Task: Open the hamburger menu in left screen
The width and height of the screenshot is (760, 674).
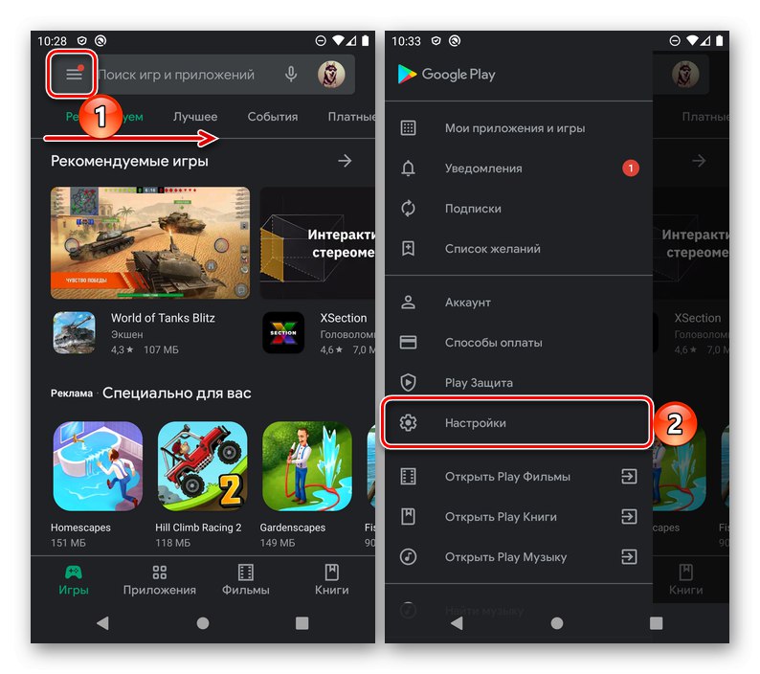Action: 74,74
